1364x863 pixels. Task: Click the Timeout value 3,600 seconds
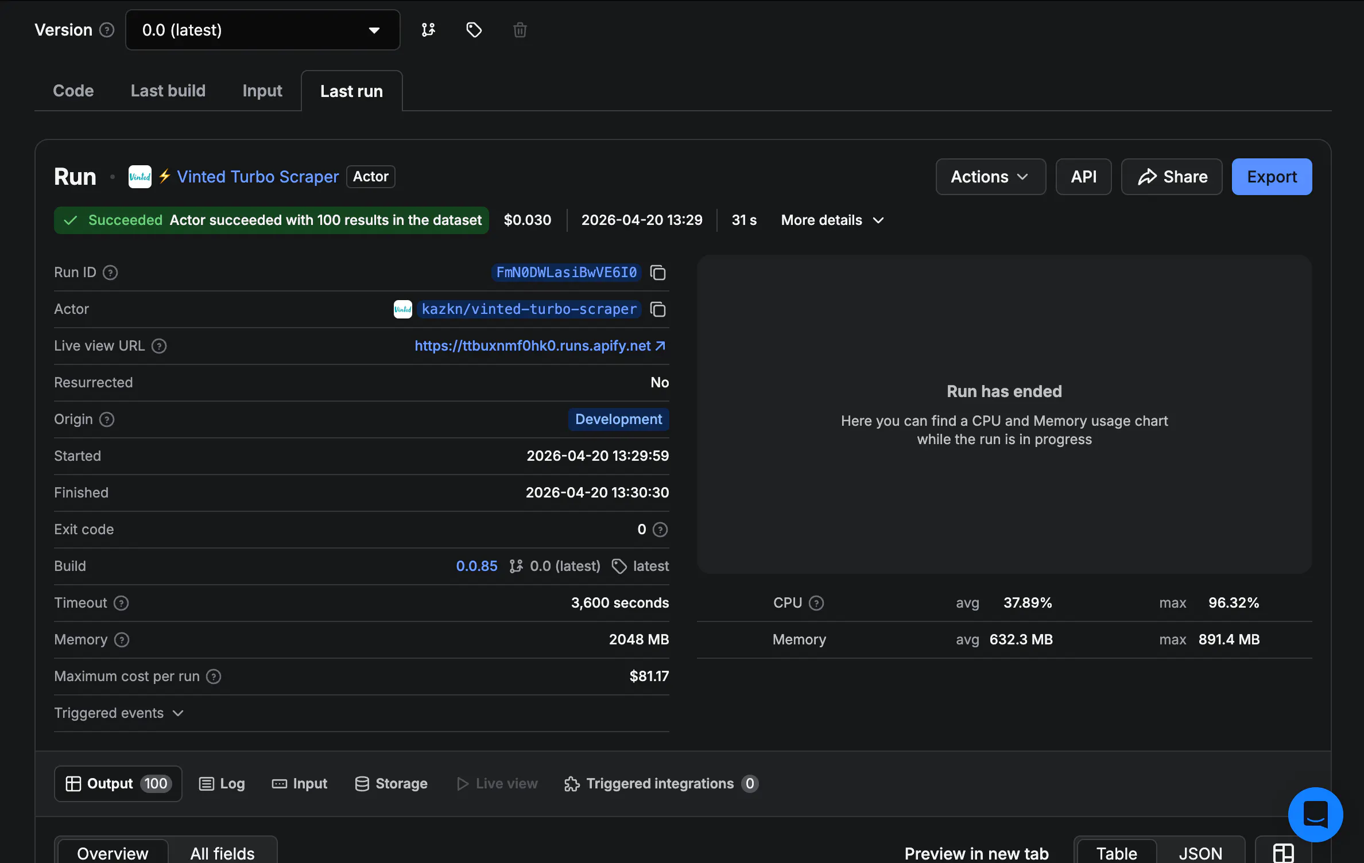620,603
